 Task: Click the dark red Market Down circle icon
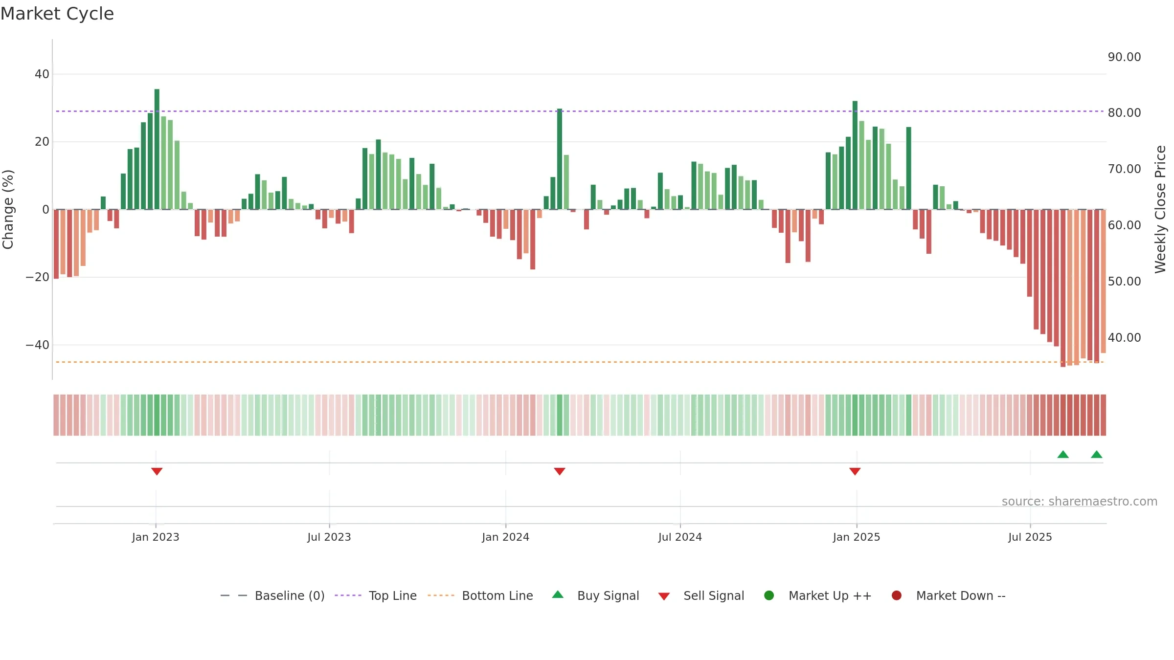[897, 595]
